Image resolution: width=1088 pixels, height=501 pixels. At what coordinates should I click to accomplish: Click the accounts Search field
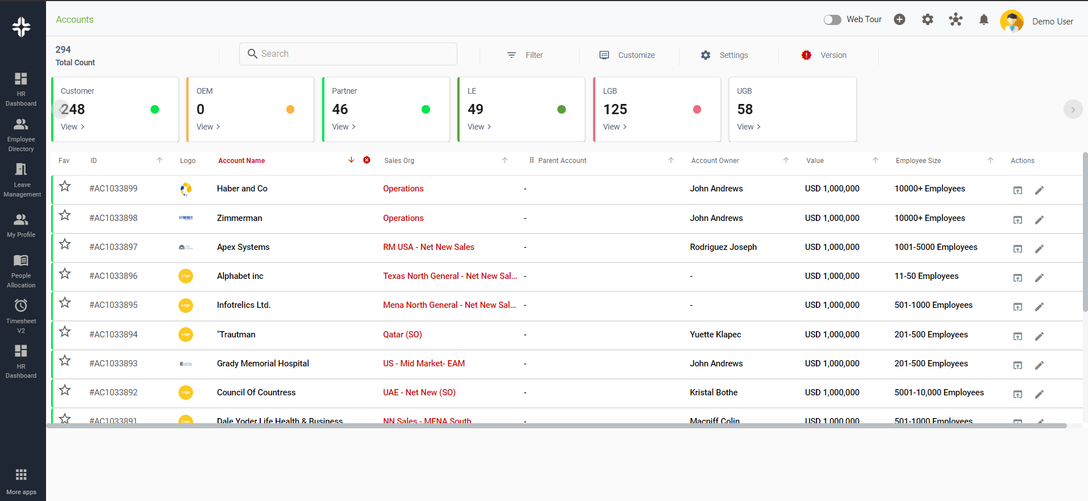point(348,54)
